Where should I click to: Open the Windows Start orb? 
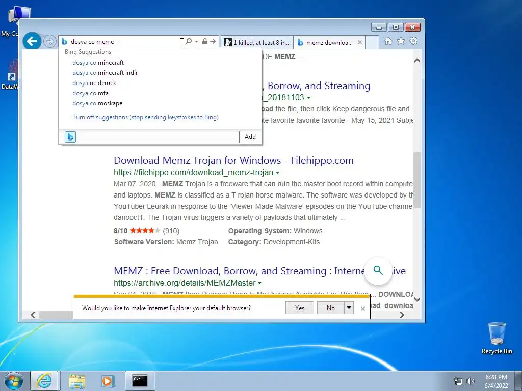click(14, 381)
